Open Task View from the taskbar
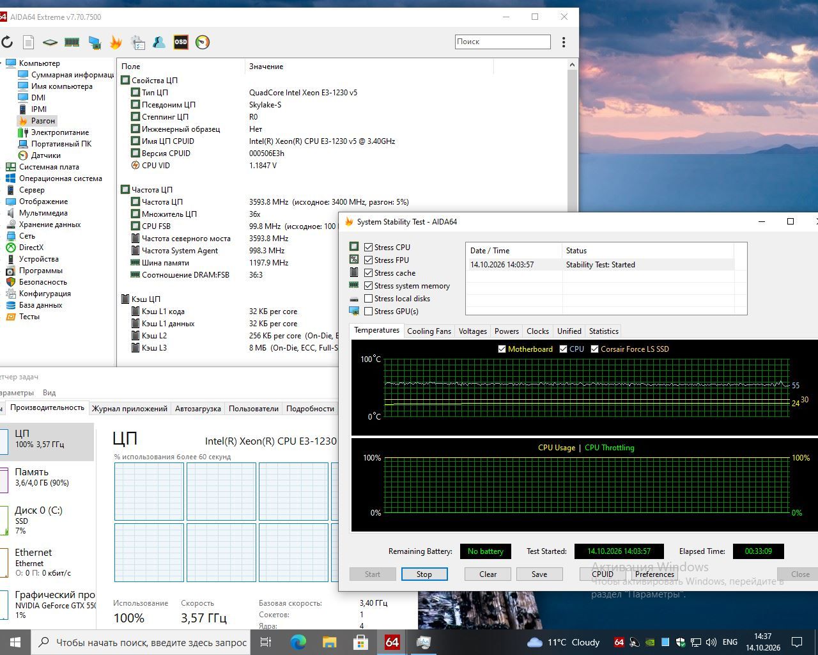Image resolution: width=818 pixels, height=655 pixels. [266, 642]
